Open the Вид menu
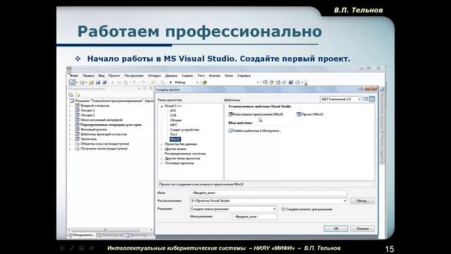Screen dimensions: 451x254 pos(101,75)
